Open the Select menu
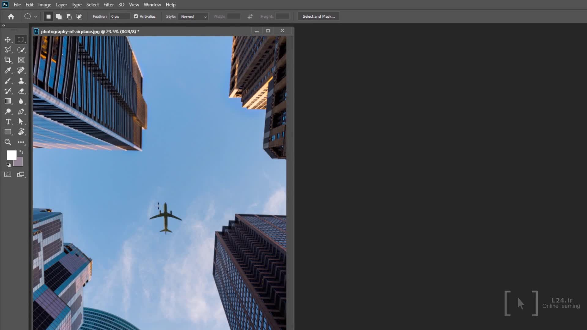 click(x=92, y=5)
